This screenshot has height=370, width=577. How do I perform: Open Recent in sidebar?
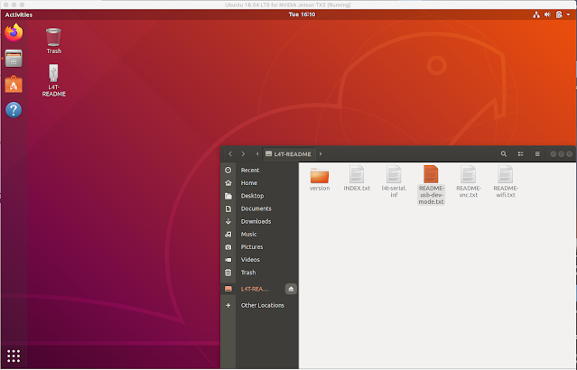click(x=259, y=170)
